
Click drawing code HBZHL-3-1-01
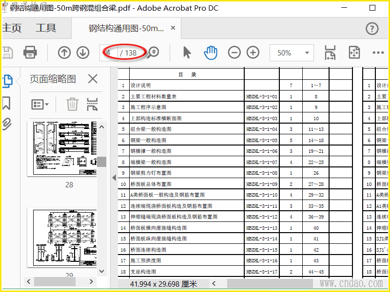[262, 96]
